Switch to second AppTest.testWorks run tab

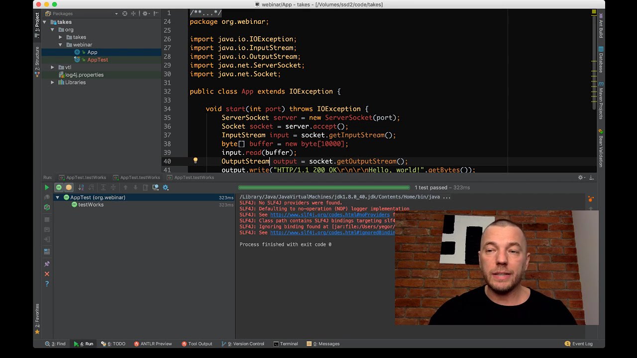coord(136,178)
